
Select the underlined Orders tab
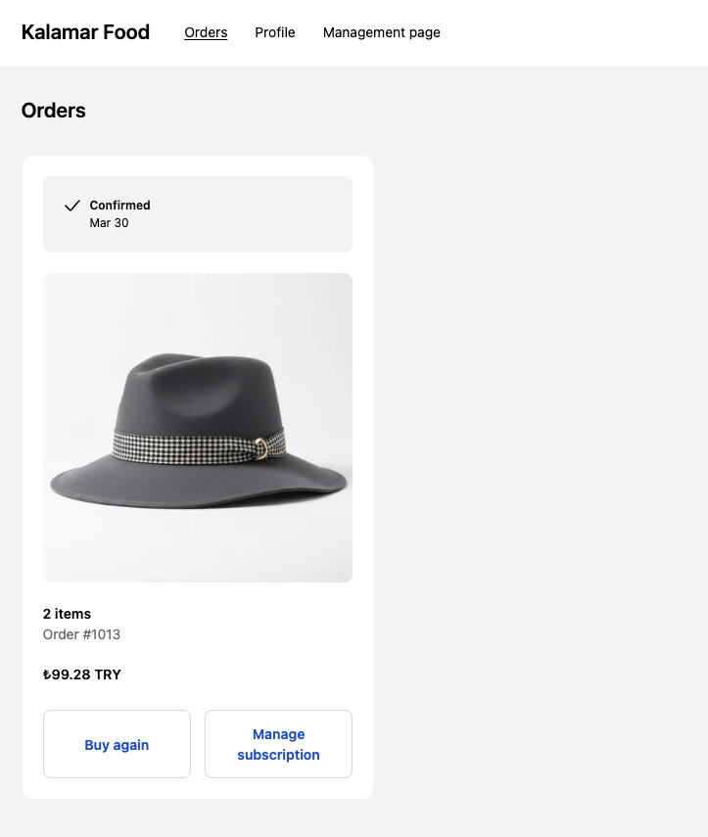pos(206,32)
